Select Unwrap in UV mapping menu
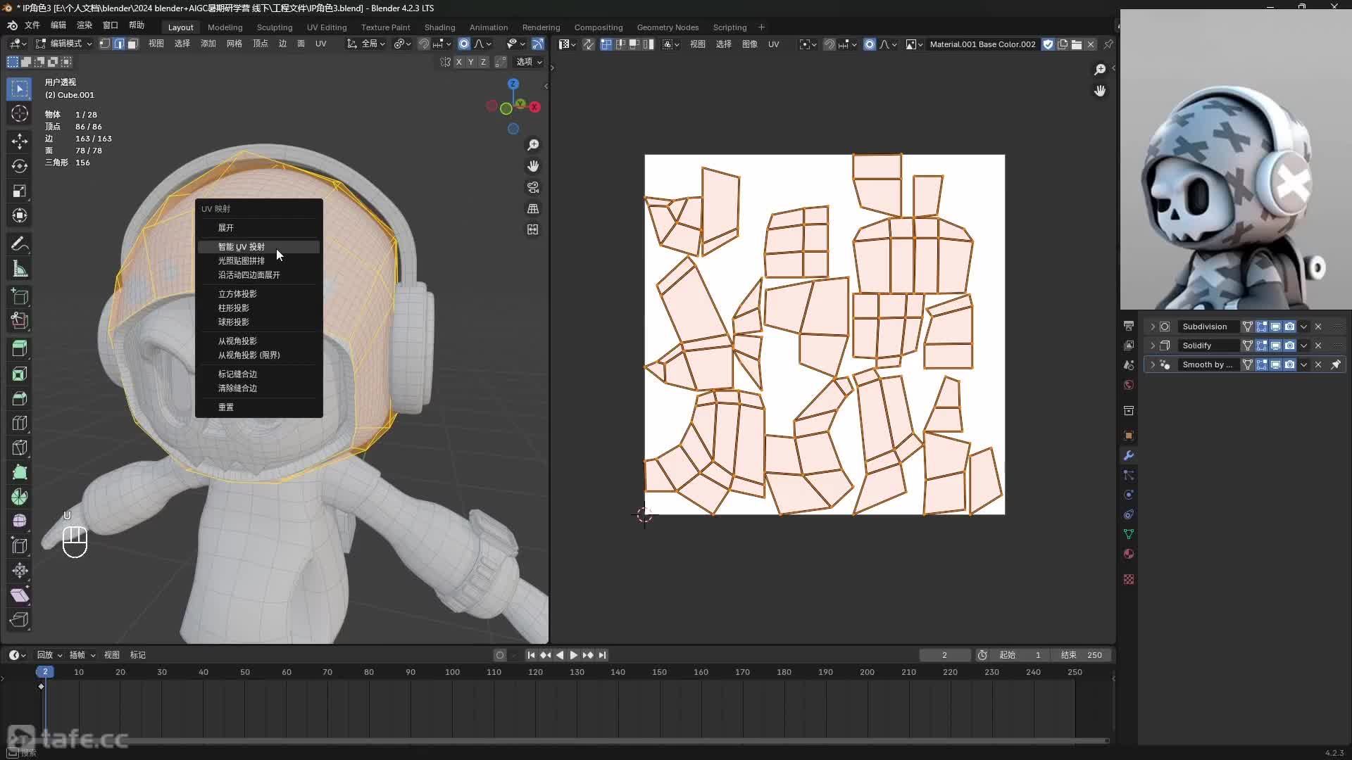Viewport: 1352px width, 760px height. tap(258, 228)
